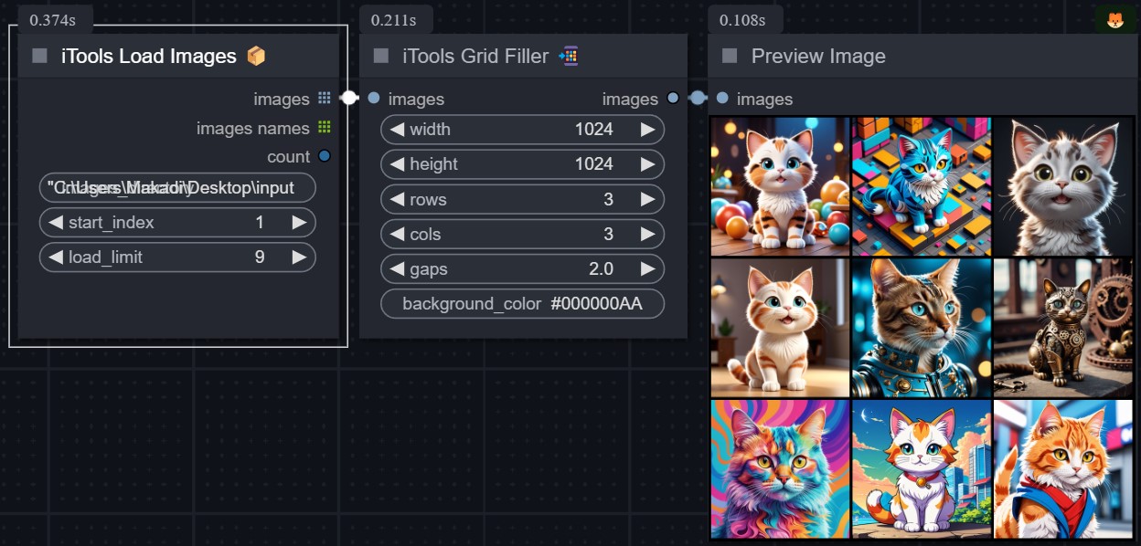Click the blue cat on cubes image
The width and height of the screenshot is (1141, 546).
pyautogui.click(x=922, y=186)
